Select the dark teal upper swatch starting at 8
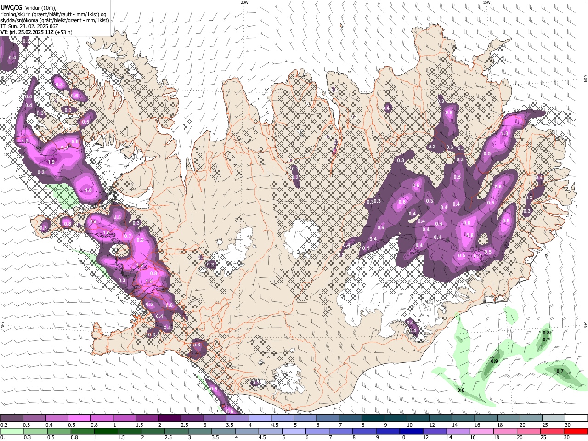This screenshot has width=588, height=441. point(373,418)
